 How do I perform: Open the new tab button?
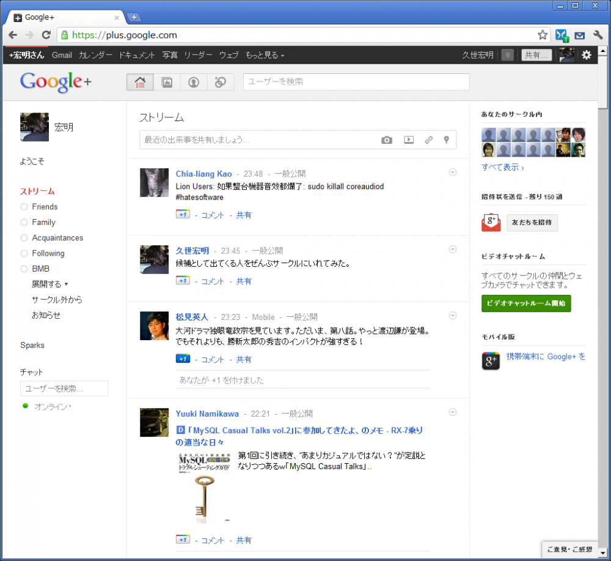click(134, 17)
